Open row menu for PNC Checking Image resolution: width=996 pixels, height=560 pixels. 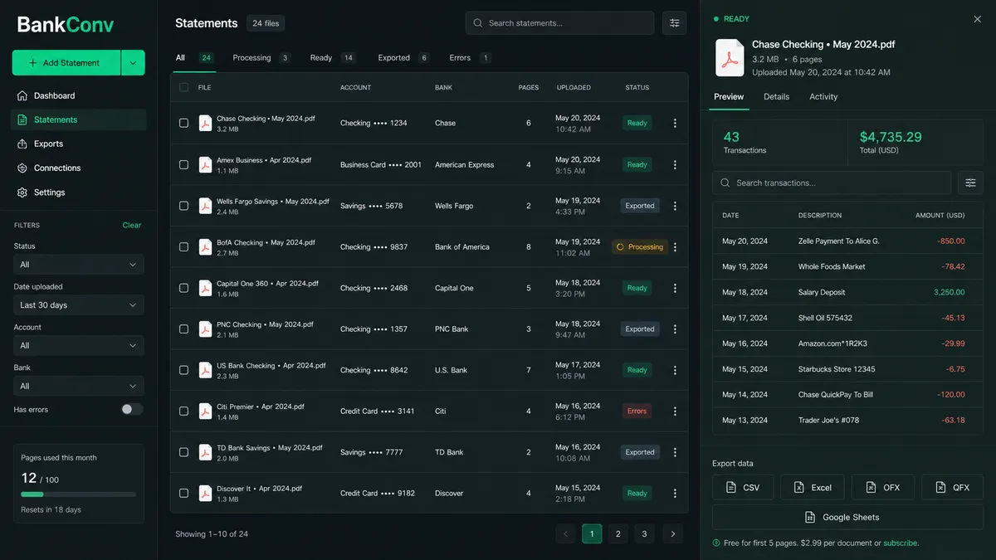pos(675,329)
